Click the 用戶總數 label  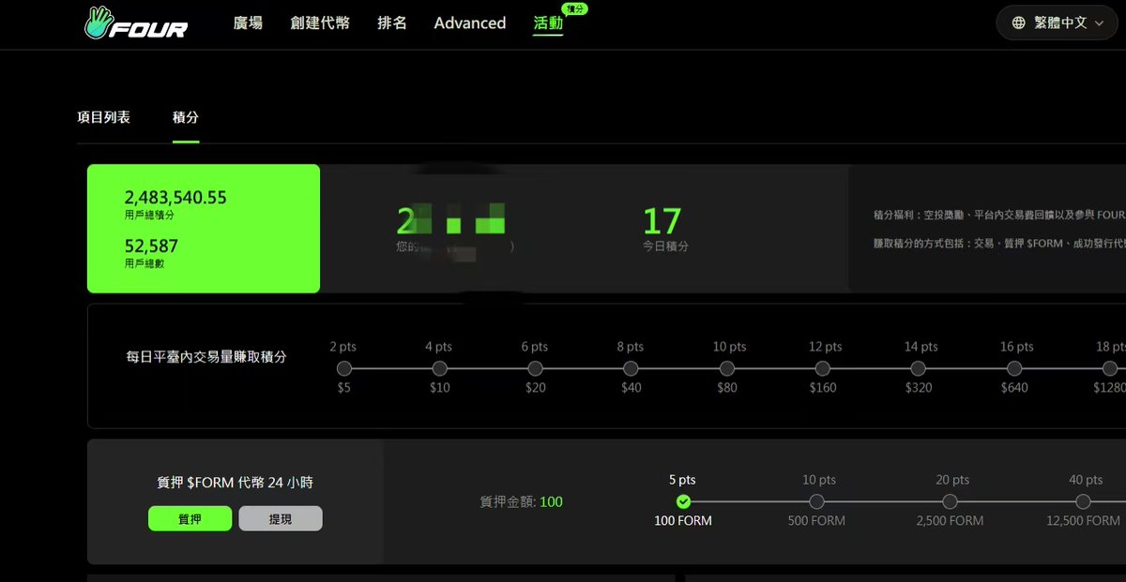pos(145,264)
